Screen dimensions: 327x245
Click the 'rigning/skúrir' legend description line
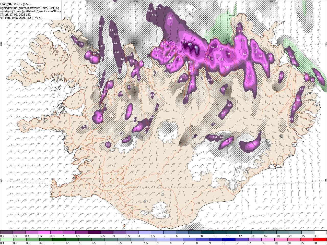point(30,8)
